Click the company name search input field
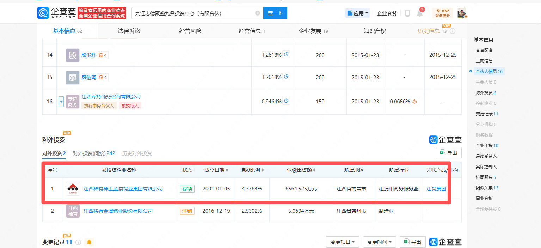This screenshot has height=248, width=541. (194, 13)
